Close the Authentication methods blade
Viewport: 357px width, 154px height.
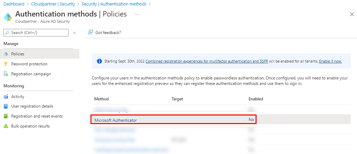(352, 14)
